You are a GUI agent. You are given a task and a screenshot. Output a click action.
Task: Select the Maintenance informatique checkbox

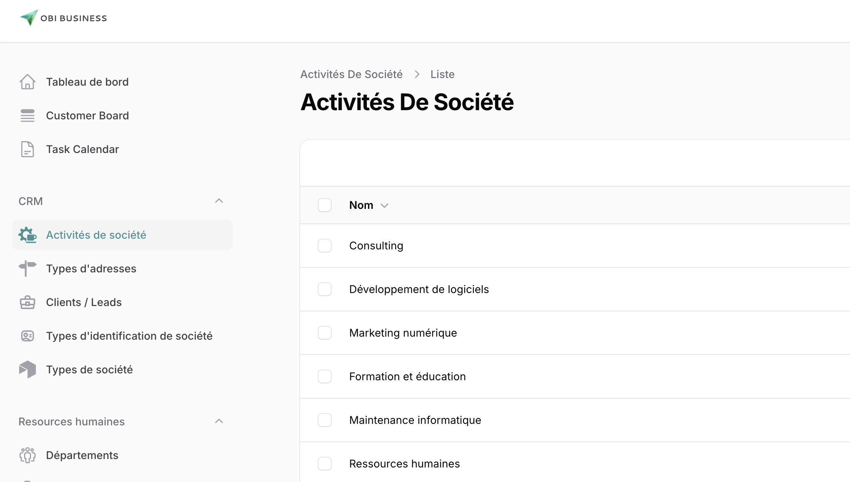(325, 420)
